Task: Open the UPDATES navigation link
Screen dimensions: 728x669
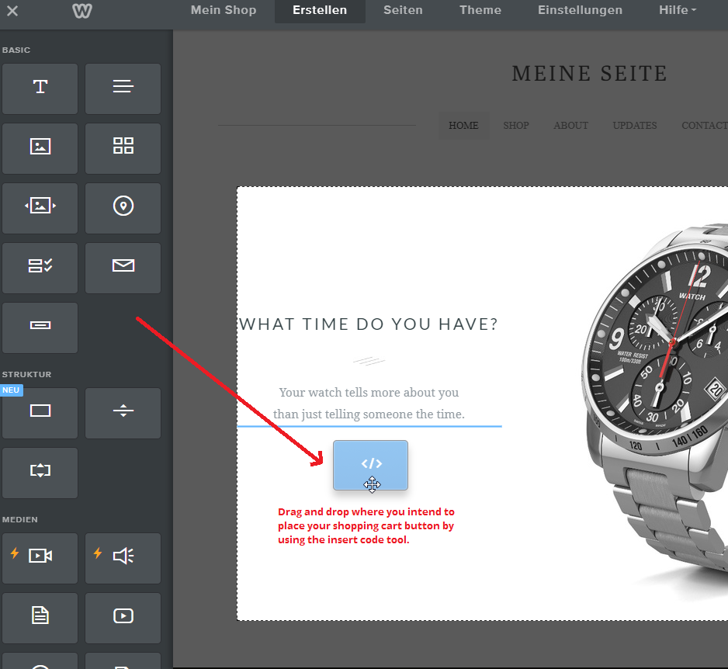Action: coord(635,126)
